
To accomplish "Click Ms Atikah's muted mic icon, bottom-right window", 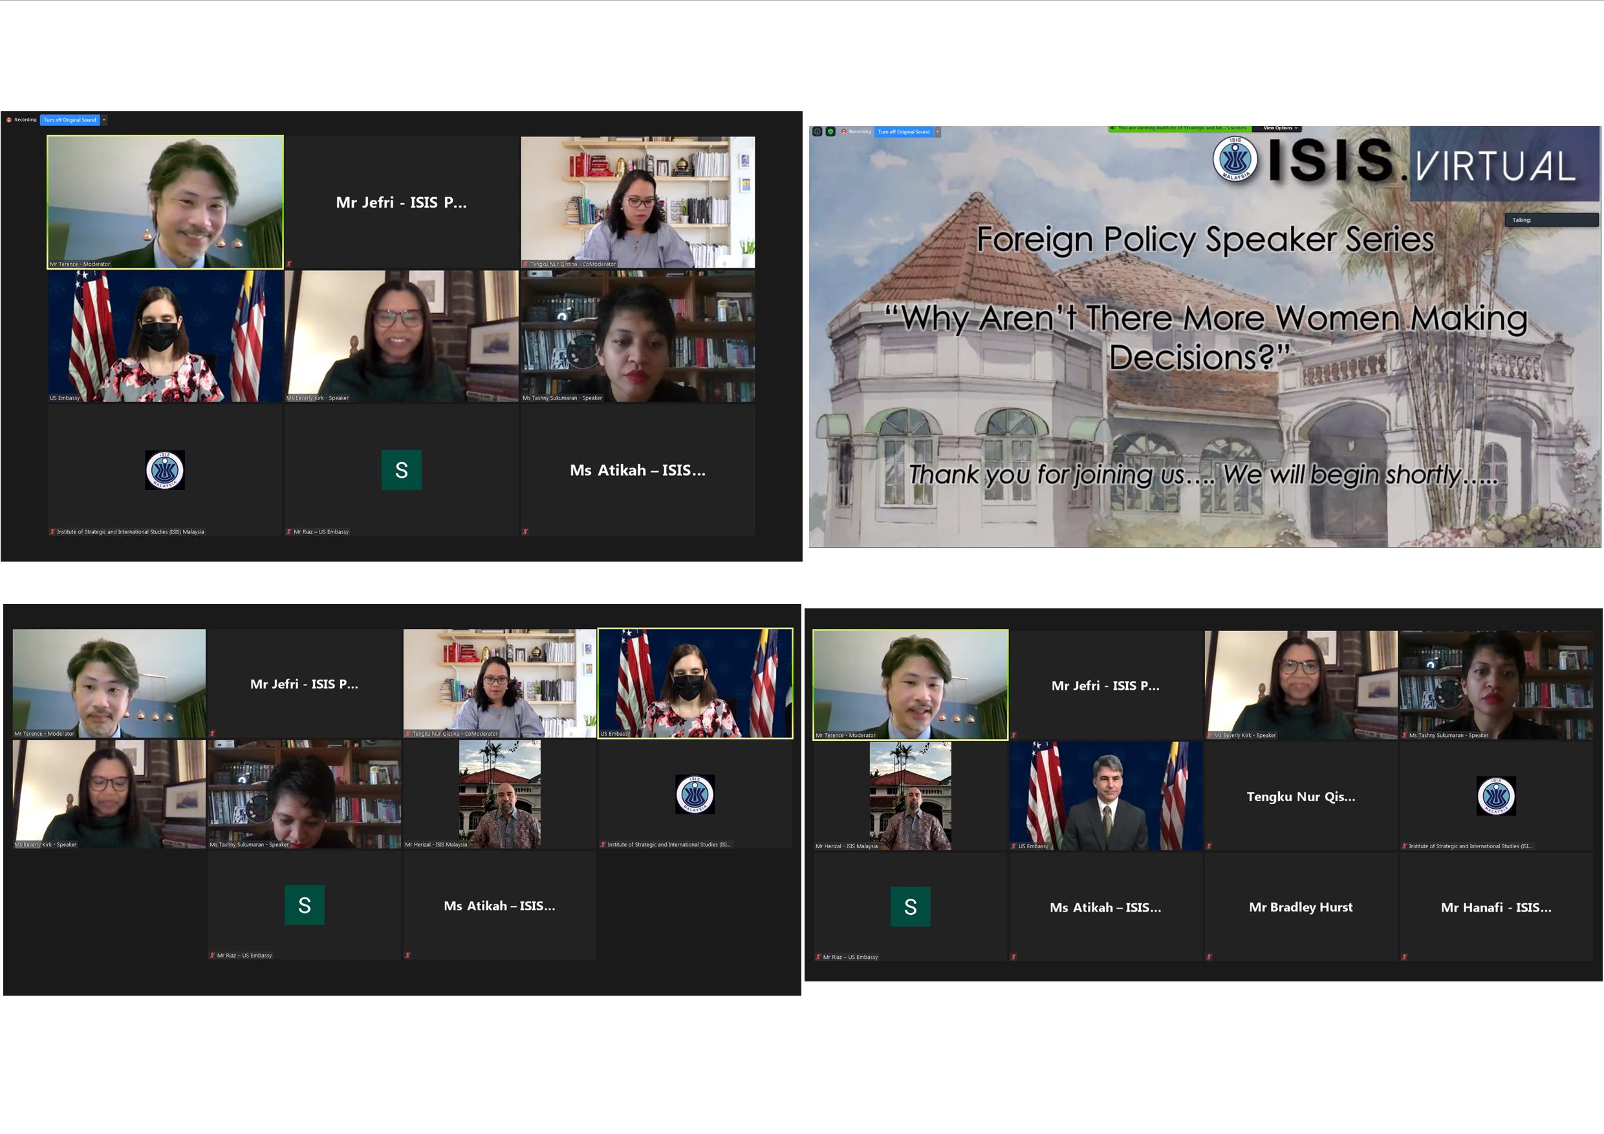I will pyautogui.click(x=1013, y=957).
